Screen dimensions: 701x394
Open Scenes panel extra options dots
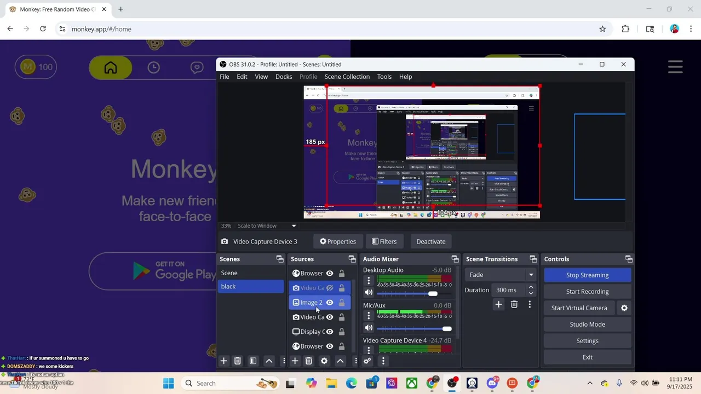tap(284, 361)
